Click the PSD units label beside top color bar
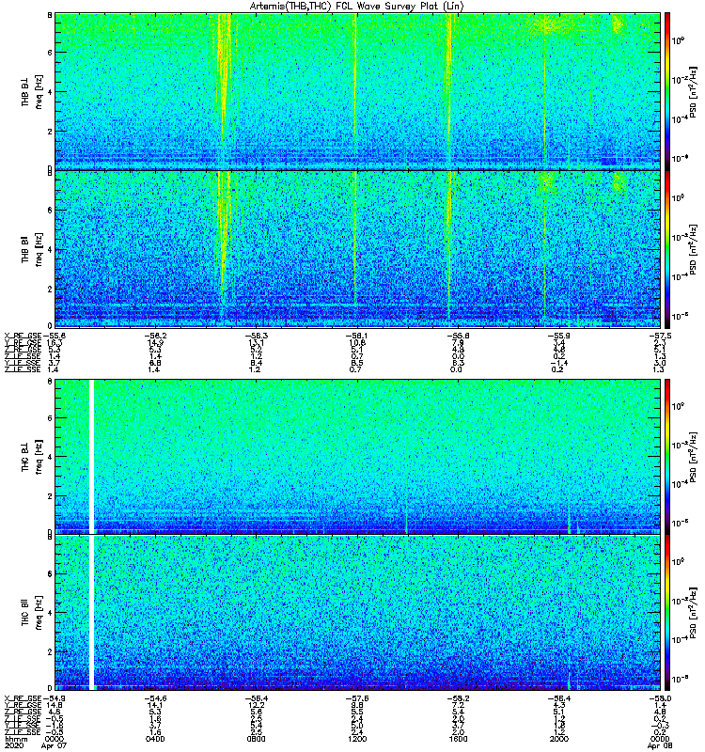 tap(694, 92)
